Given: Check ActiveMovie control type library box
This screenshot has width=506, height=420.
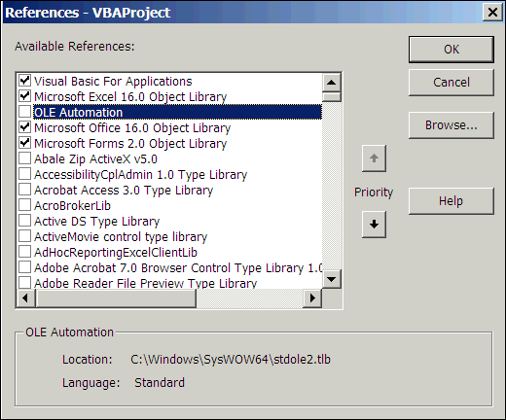Looking at the screenshot, I should (x=25, y=236).
